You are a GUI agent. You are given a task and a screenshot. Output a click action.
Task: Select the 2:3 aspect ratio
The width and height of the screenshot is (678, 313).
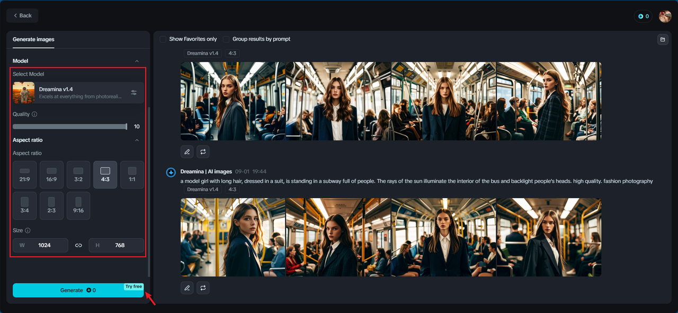(x=51, y=205)
